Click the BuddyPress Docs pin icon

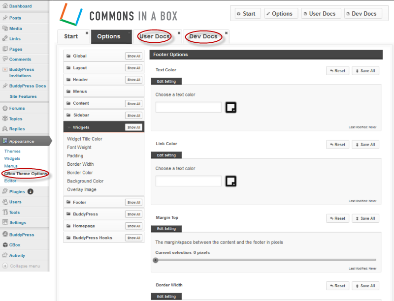click(x=5, y=86)
